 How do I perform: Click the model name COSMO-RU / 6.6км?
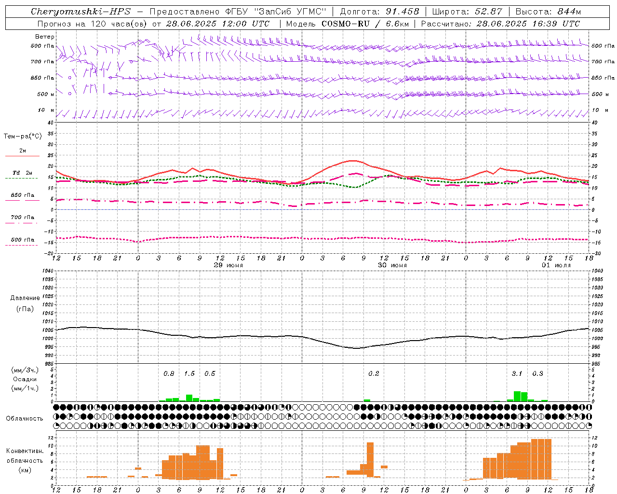click(x=366, y=24)
